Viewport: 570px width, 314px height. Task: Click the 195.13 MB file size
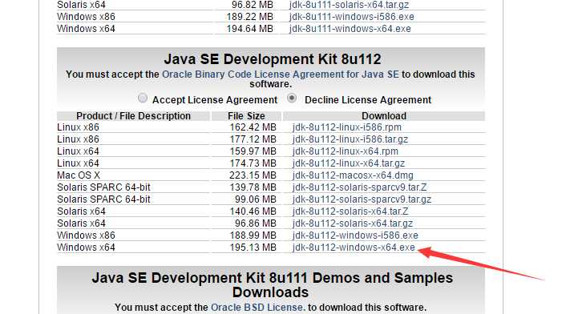[x=253, y=248]
